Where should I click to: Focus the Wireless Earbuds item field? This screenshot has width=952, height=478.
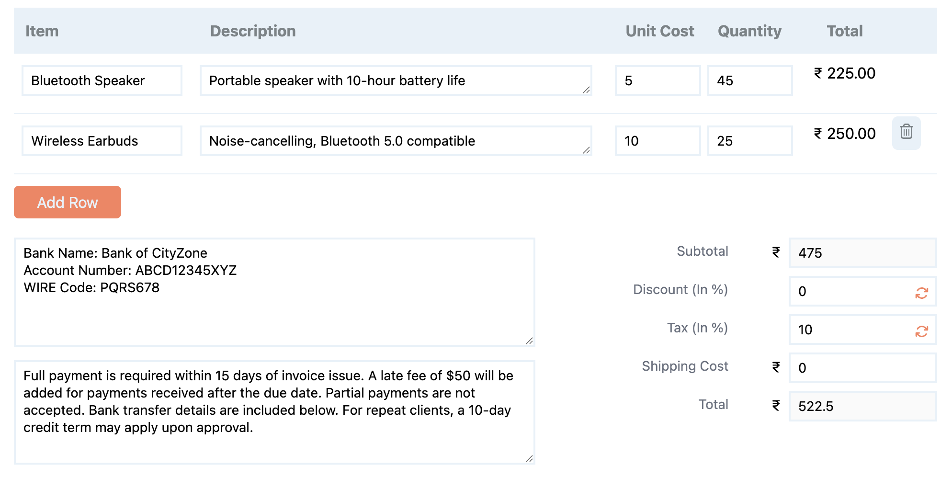click(102, 141)
